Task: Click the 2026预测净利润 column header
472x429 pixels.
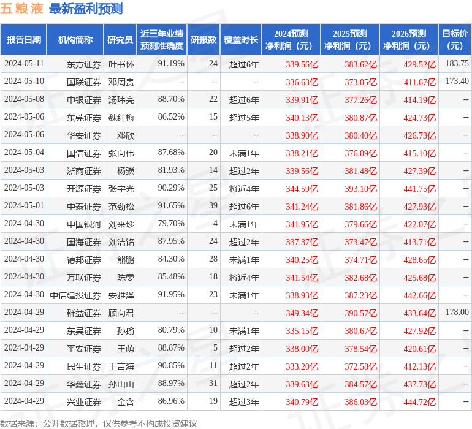Action: (x=409, y=39)
